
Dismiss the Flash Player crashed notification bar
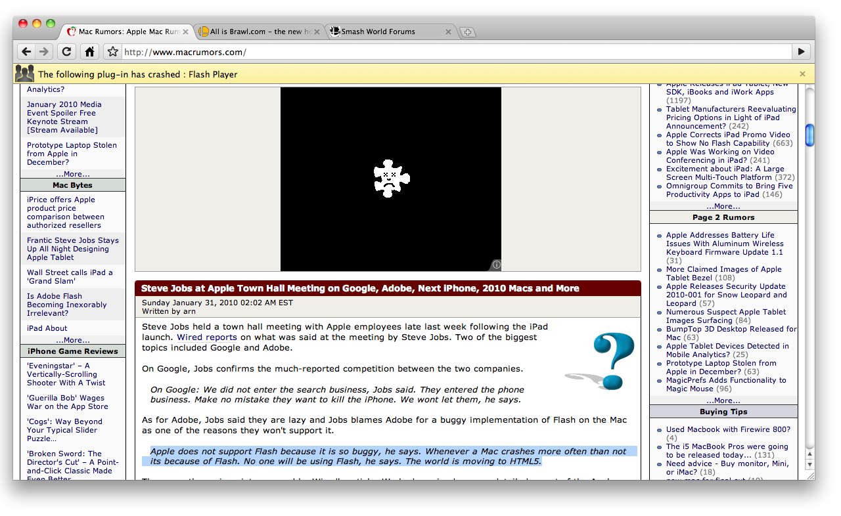point(802,74)
